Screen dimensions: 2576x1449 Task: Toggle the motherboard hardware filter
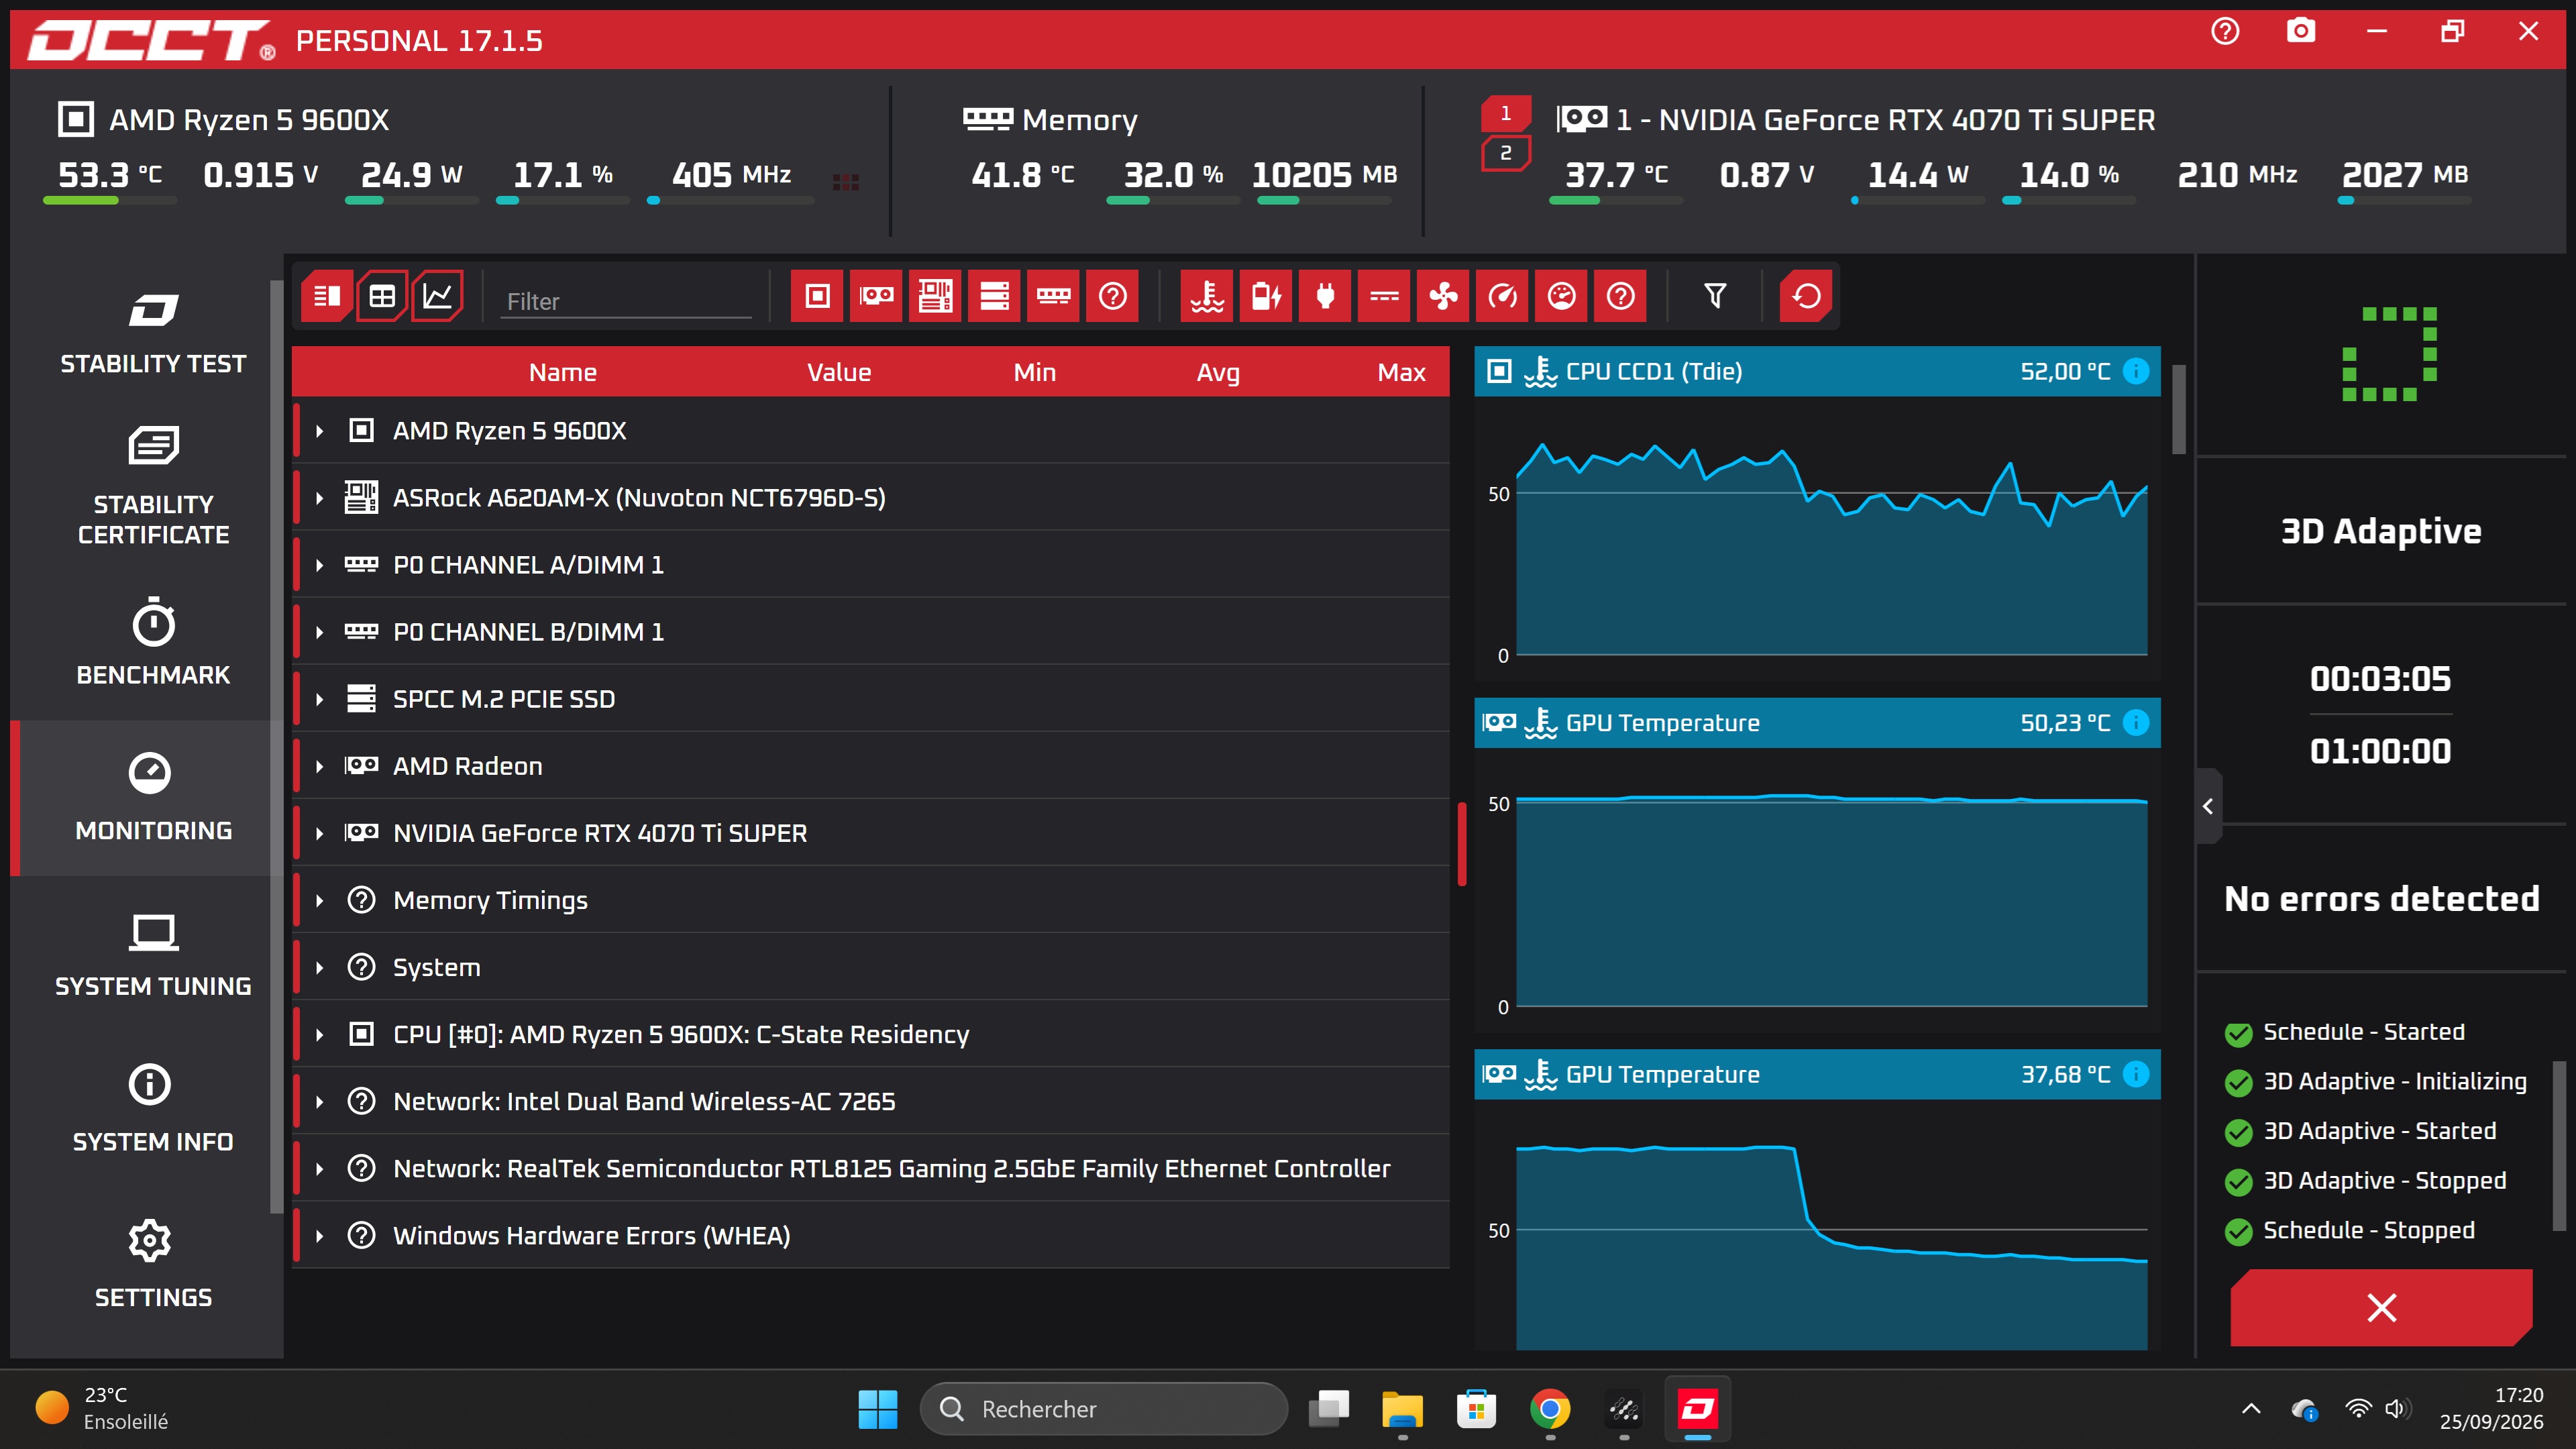[x=935, y=296]
